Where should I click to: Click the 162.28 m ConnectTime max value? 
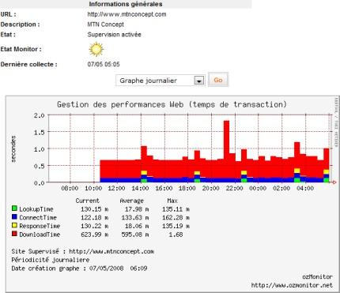[176, 218]
